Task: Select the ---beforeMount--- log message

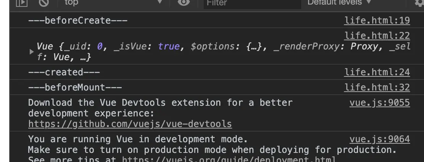Action: (75, 87)
